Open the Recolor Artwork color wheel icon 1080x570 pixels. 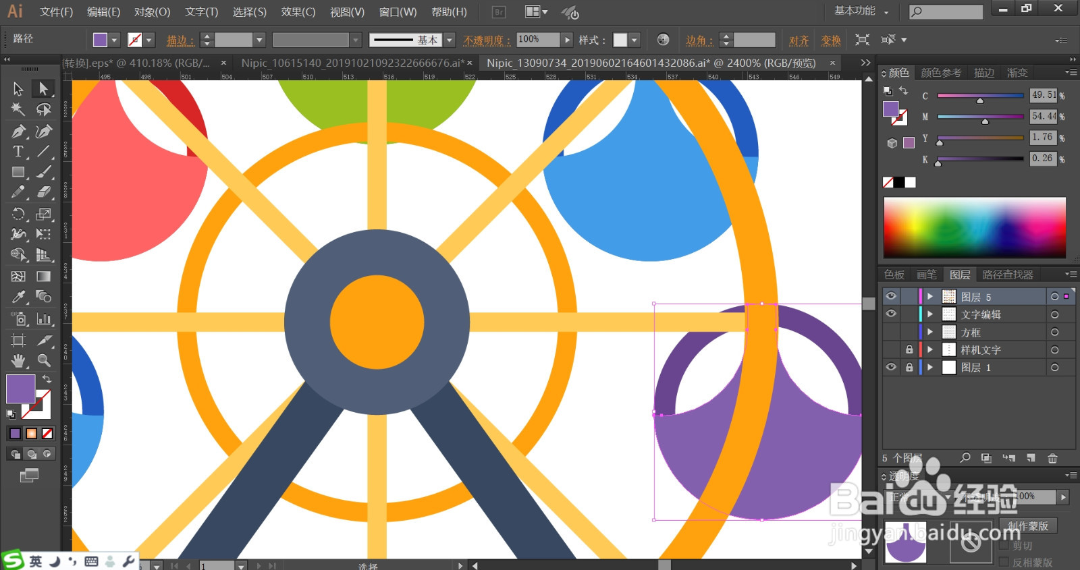pos(664,40)
